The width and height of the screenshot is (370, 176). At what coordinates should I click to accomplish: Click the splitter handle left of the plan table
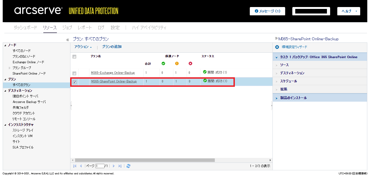click(x=71, y=106)
